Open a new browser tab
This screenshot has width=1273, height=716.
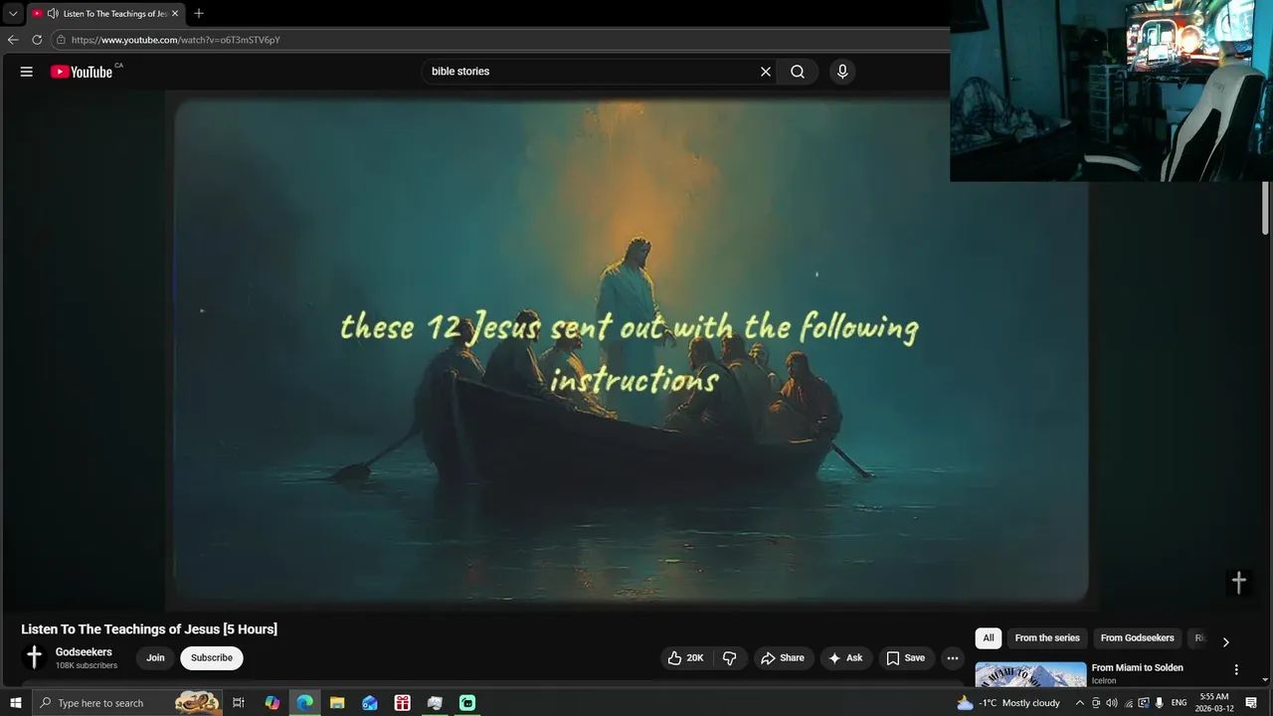pyautogui.click(x=199, y=14)
